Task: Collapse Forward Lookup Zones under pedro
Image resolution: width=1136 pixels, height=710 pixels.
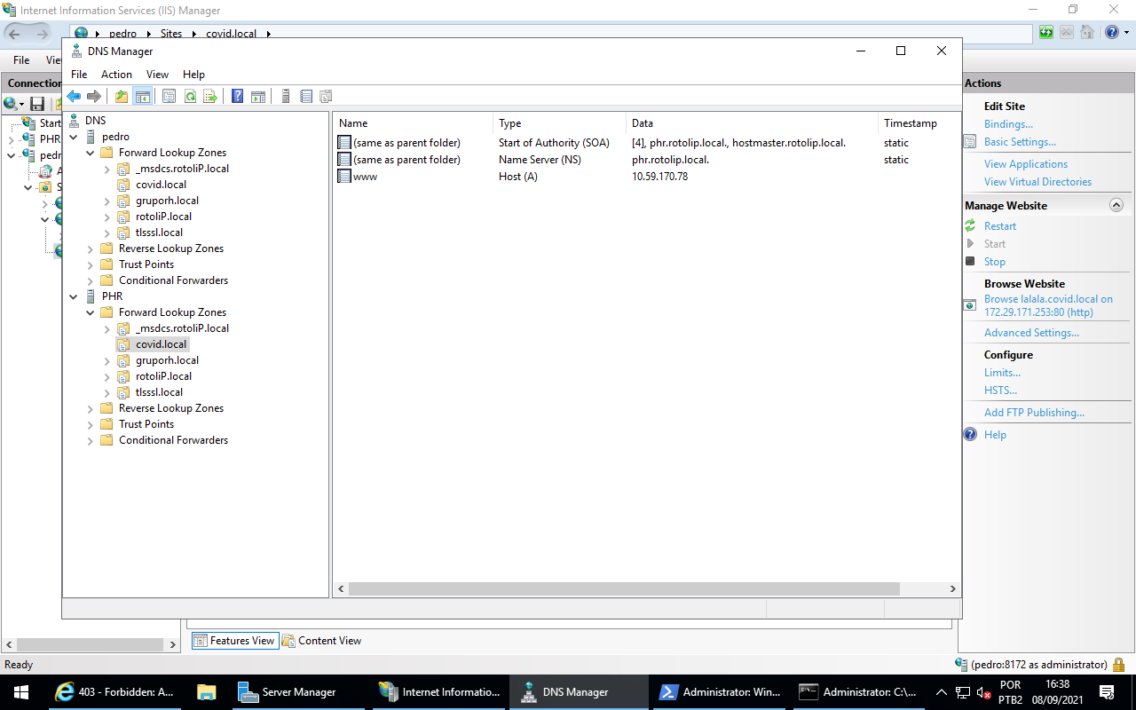Action: tap(91, 153)
